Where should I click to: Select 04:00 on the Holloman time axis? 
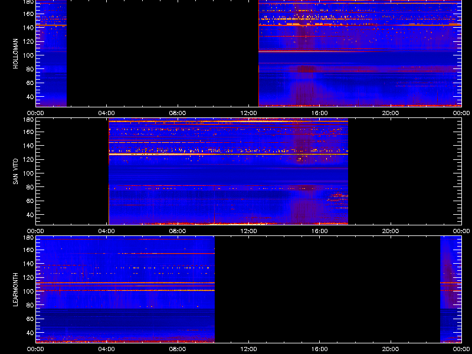coord(107,113)
